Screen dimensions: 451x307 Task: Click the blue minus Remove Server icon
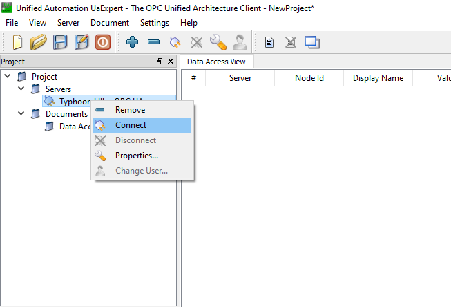click(x=153, y=42)
